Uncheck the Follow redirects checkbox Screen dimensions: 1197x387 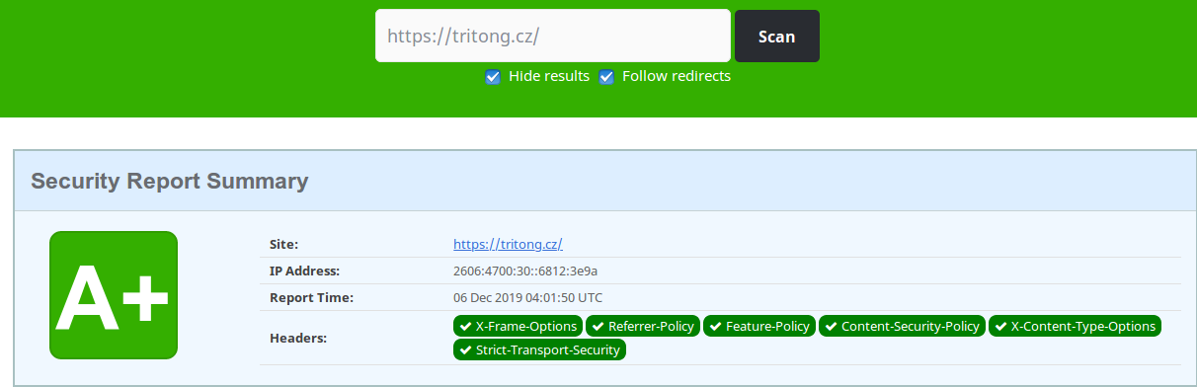pos(606,77)
